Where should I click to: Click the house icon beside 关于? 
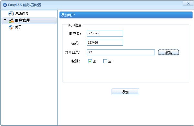tap(11, 27)
